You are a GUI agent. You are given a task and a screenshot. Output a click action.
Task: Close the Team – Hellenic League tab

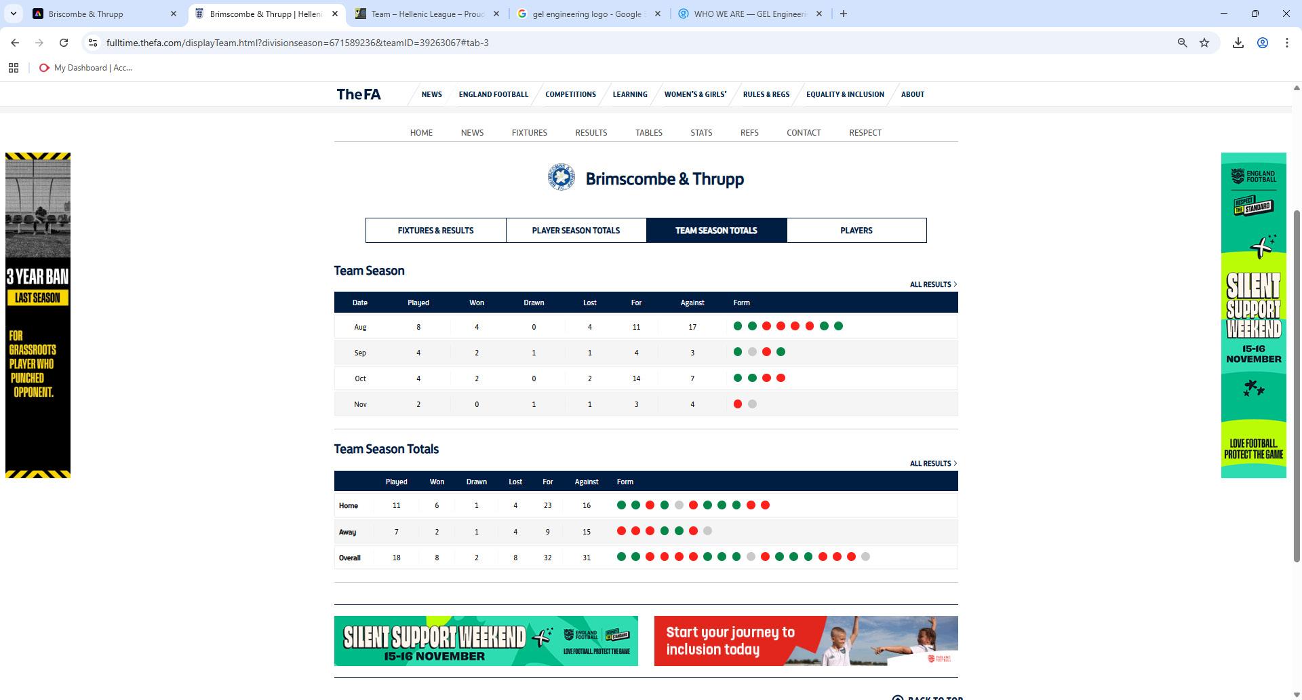(496, 14)
